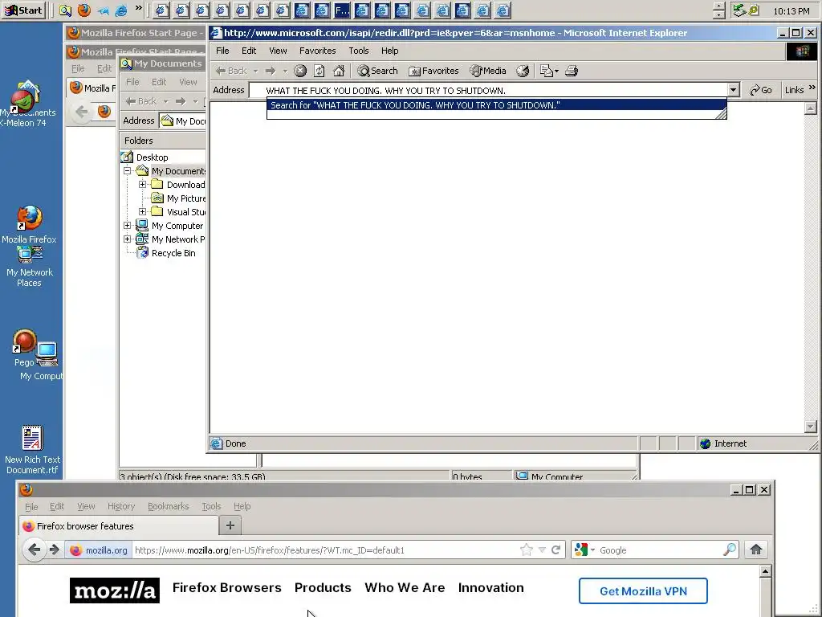Click the Edit page icon in Internet Explorer
The height and width of the screenshot is (617, 822).
coord(546,71)
